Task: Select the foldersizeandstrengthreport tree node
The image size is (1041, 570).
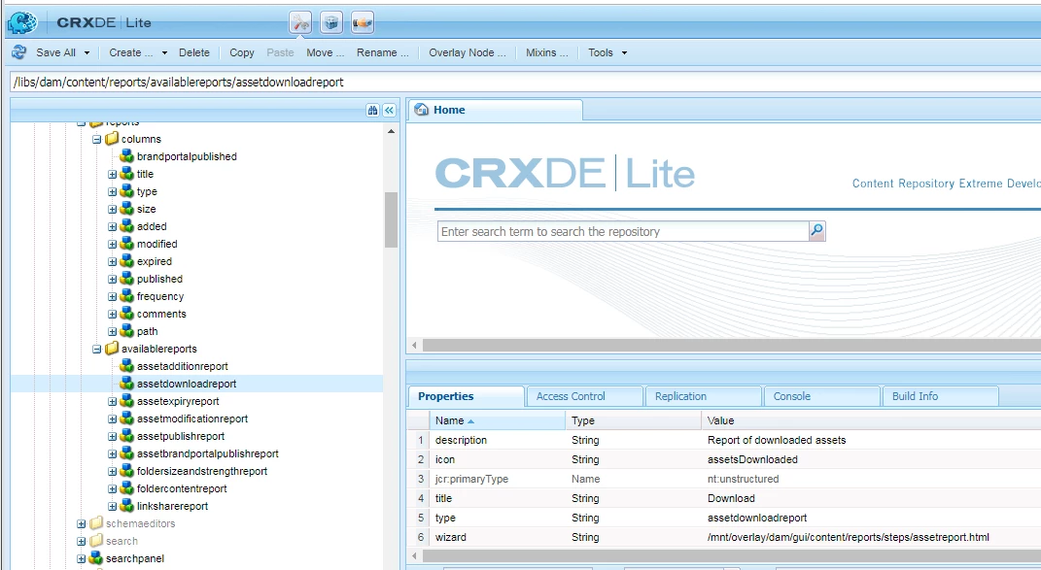Action: pos(202,471)
